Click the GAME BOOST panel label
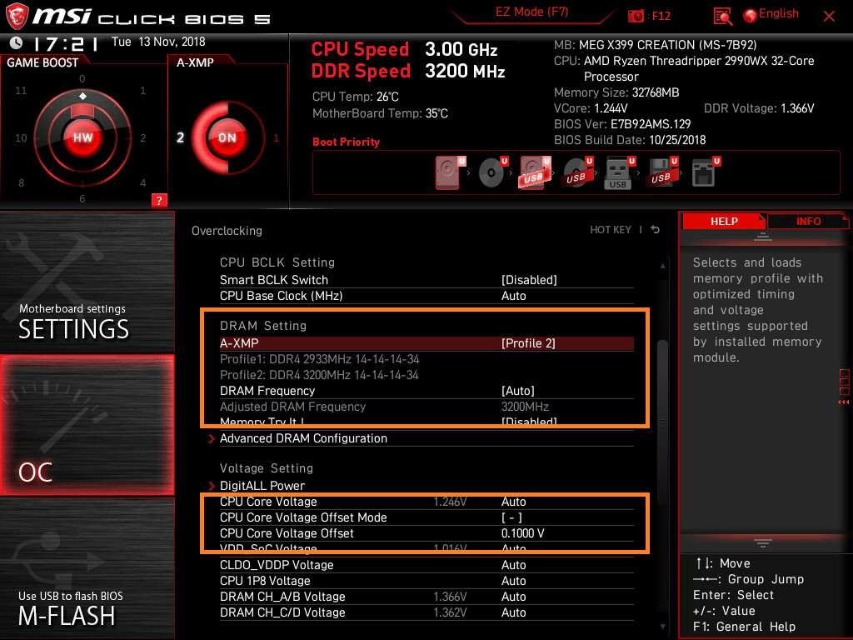 pos(42,62)
